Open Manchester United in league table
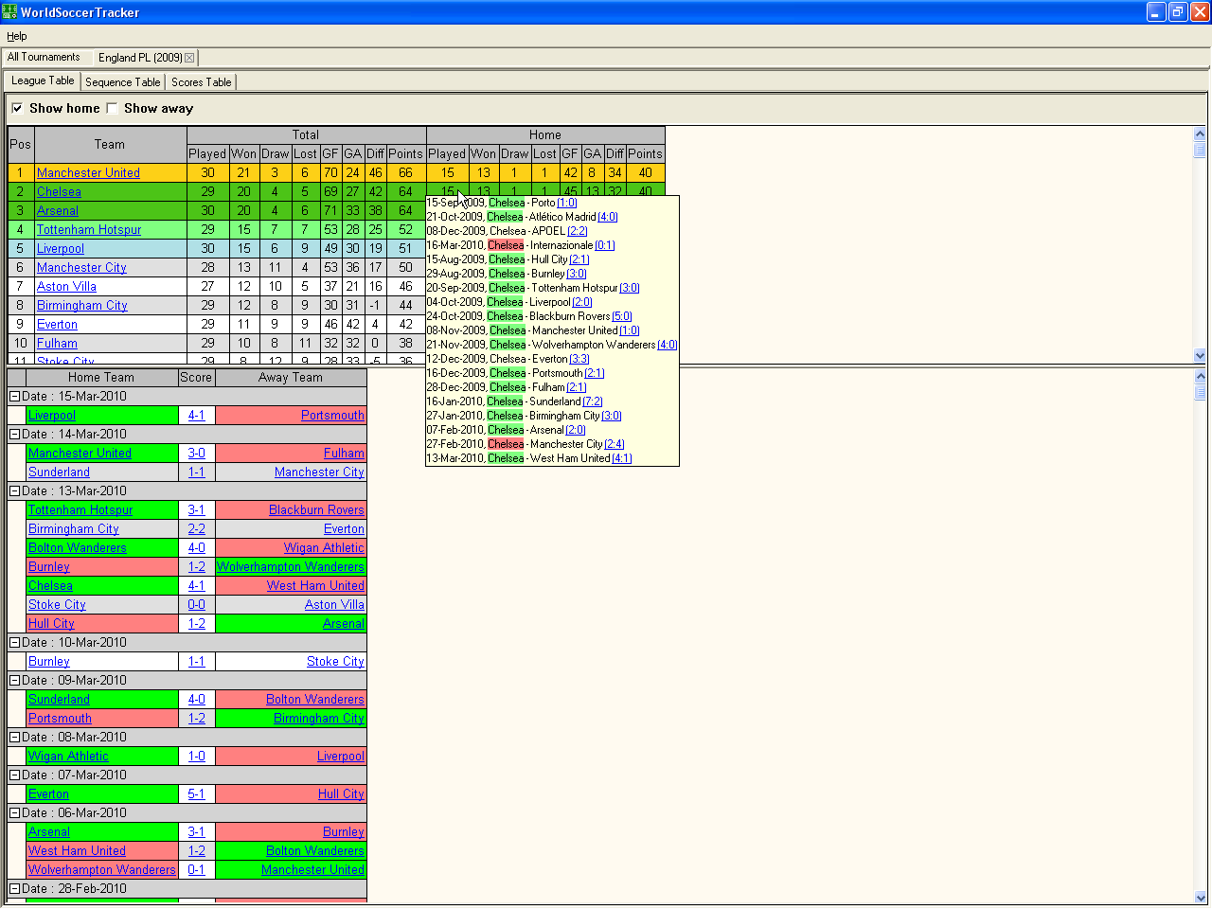The image size is (1212, 909). click(x=88, y=173)
